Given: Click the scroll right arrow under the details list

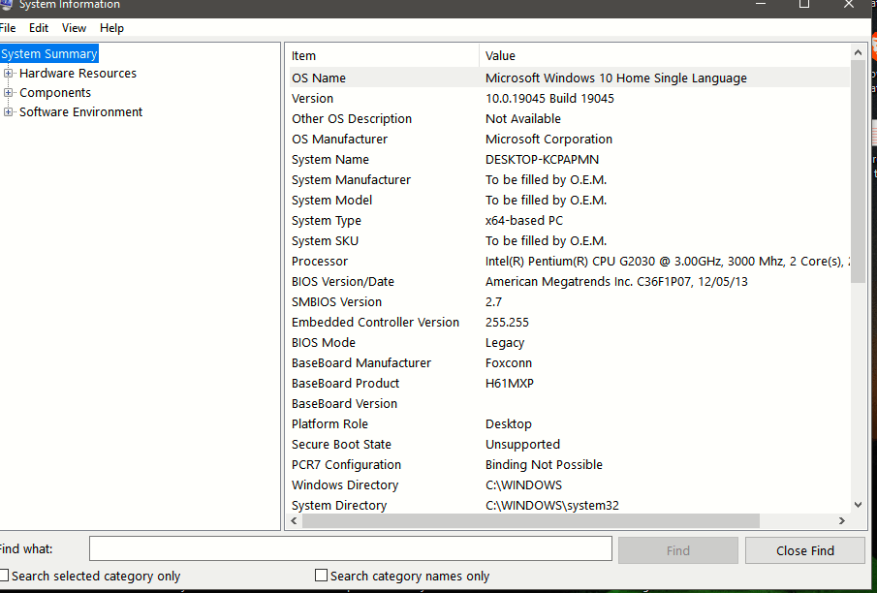Looking at the screenshot, I should (x=842, y=521).
